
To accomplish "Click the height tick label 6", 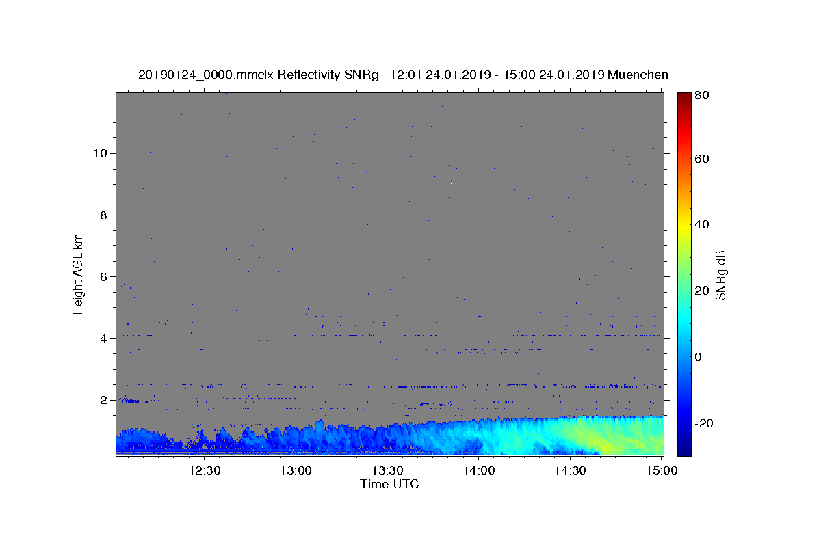I will click(104, 277).
